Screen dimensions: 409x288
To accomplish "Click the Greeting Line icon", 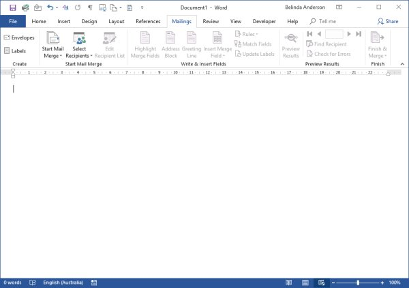I will tap(192, 45).
